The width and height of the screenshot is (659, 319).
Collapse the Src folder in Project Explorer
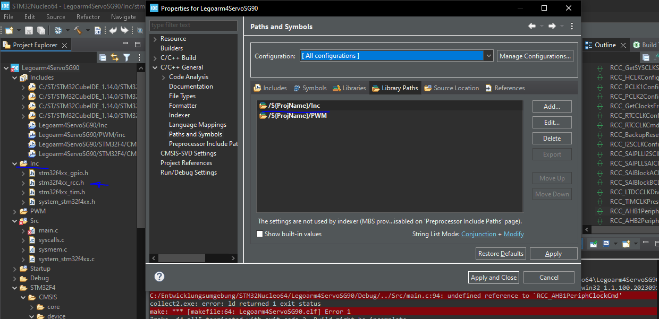click(x=14, y=221)
